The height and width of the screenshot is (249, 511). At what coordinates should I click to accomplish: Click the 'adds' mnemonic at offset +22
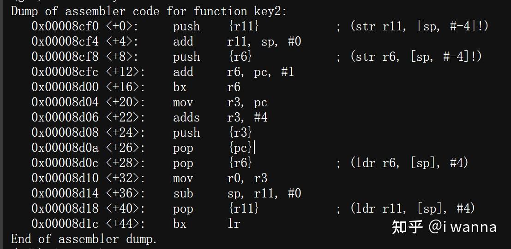click(186, 117)
